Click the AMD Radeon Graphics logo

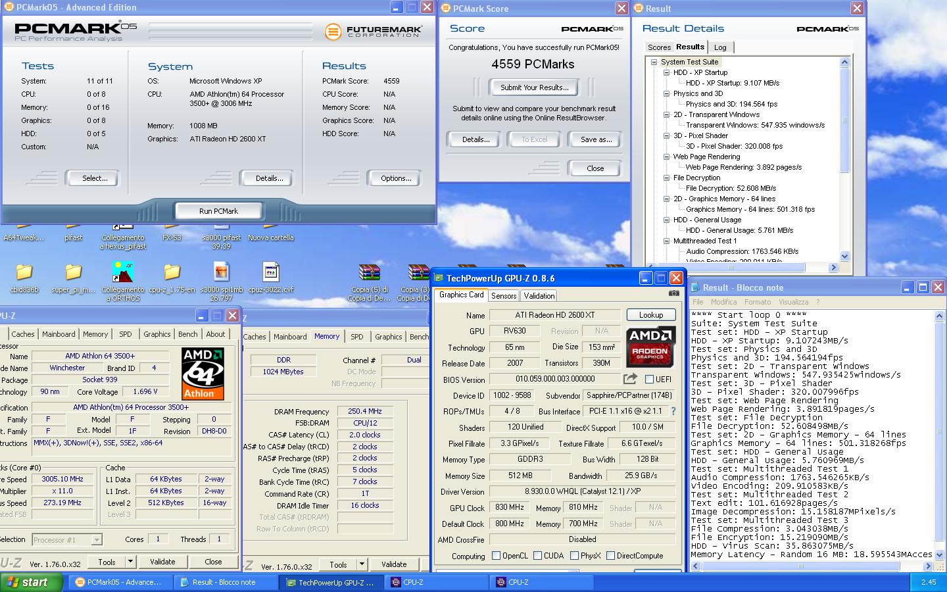(651, 348)
